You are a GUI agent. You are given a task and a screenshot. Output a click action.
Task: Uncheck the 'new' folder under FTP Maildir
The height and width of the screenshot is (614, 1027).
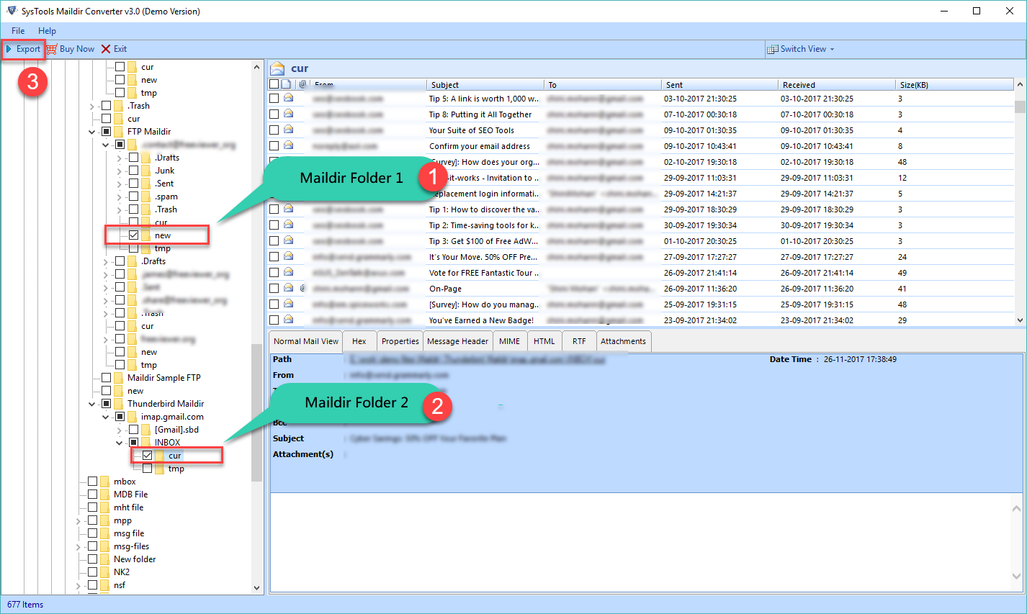134,235
